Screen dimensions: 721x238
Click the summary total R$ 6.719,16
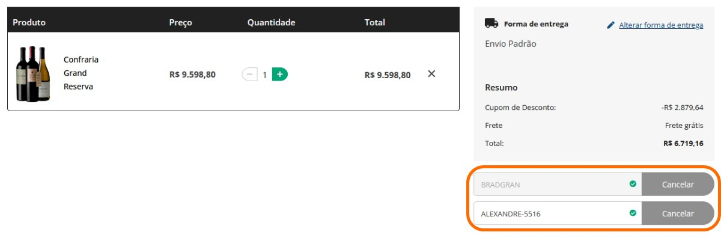click(x=683, y=144)
